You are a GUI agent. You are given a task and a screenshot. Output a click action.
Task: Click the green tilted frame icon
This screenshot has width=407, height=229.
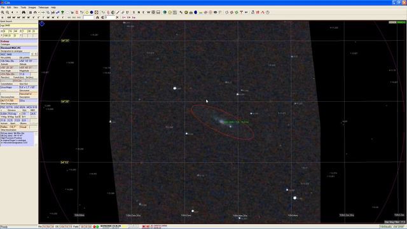(x=237, y=12)
